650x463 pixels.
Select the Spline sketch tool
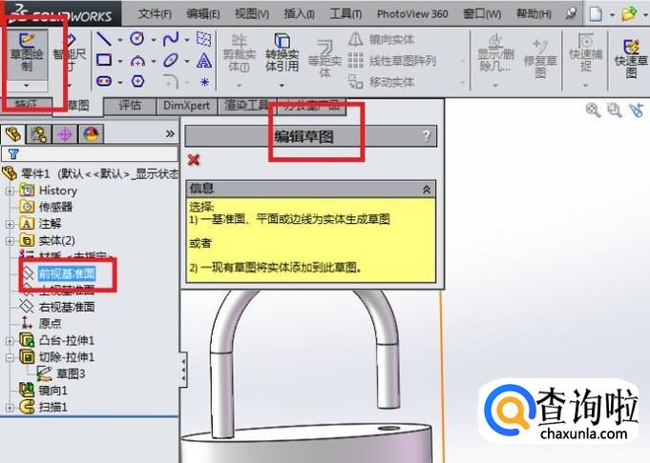tap(171, 39)
